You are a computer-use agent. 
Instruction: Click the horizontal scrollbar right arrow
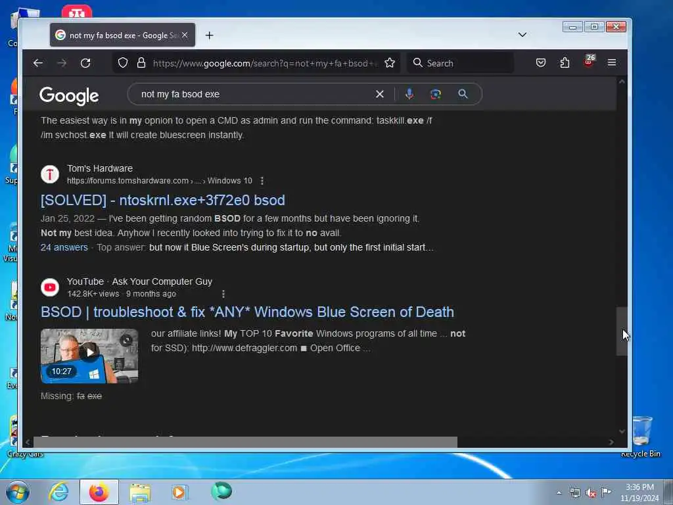point(611,442)
